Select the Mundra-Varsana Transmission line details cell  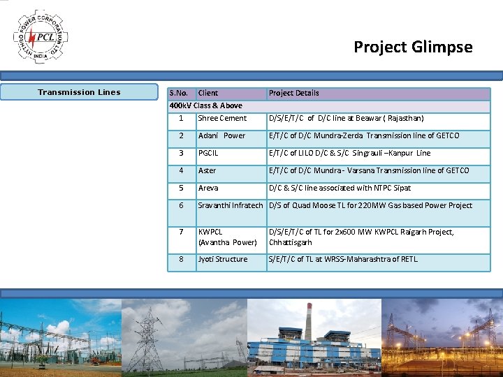tap(379, 174)
